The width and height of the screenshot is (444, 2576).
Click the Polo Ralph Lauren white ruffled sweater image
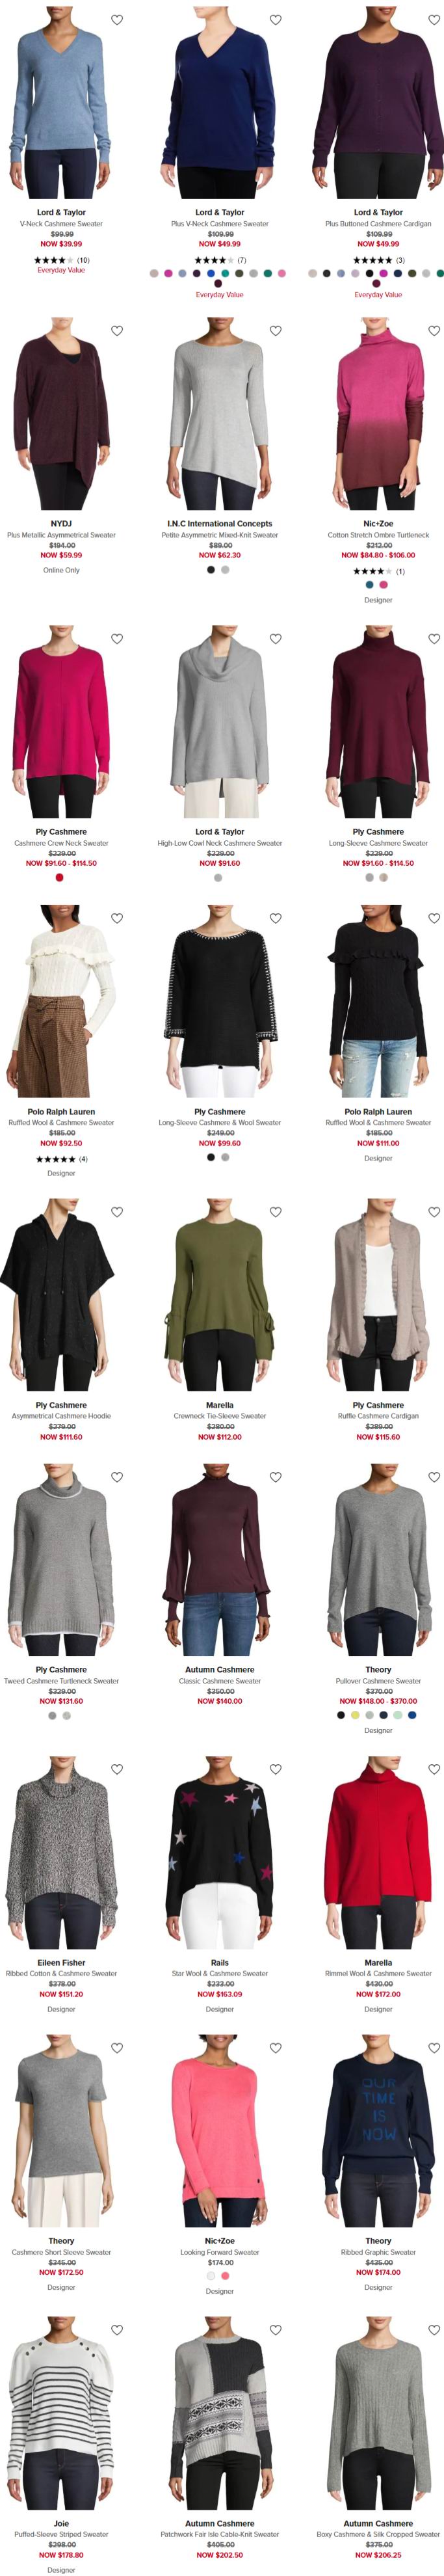pos(61,1001)
